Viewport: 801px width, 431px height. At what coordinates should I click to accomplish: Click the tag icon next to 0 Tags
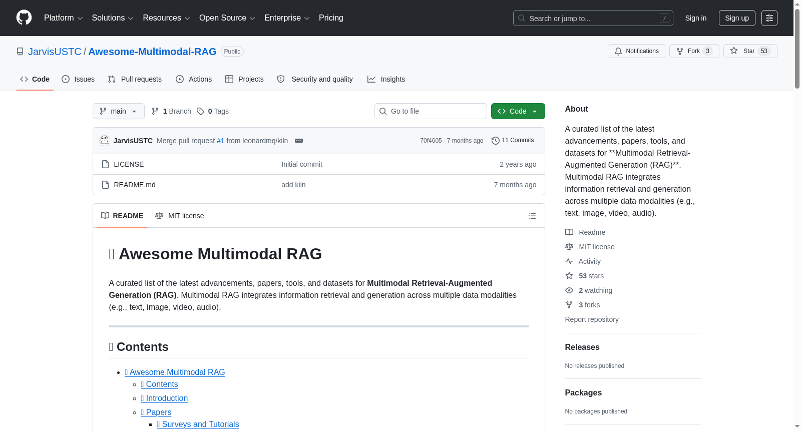click(x=200, y=111)
